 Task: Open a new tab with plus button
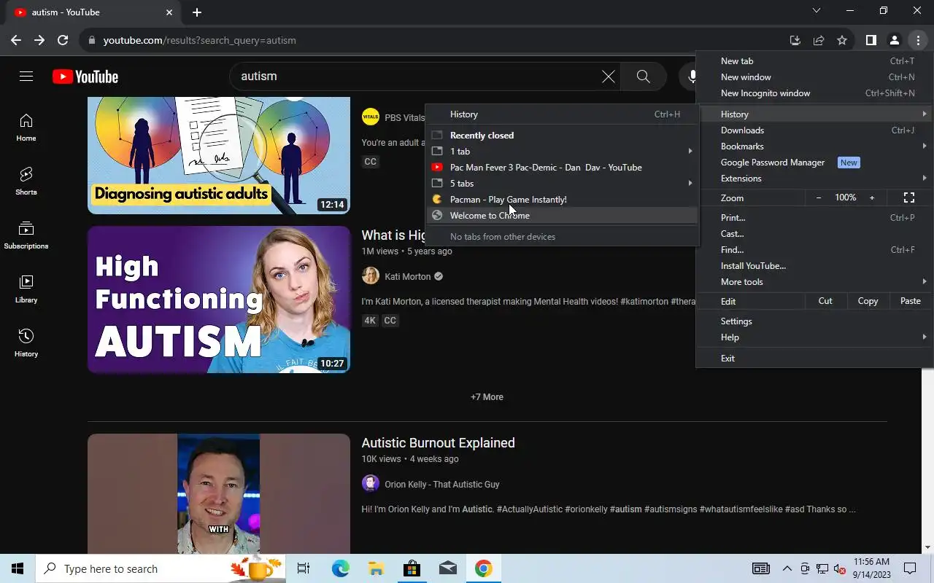pyautogui.click(x=197, y=12)
